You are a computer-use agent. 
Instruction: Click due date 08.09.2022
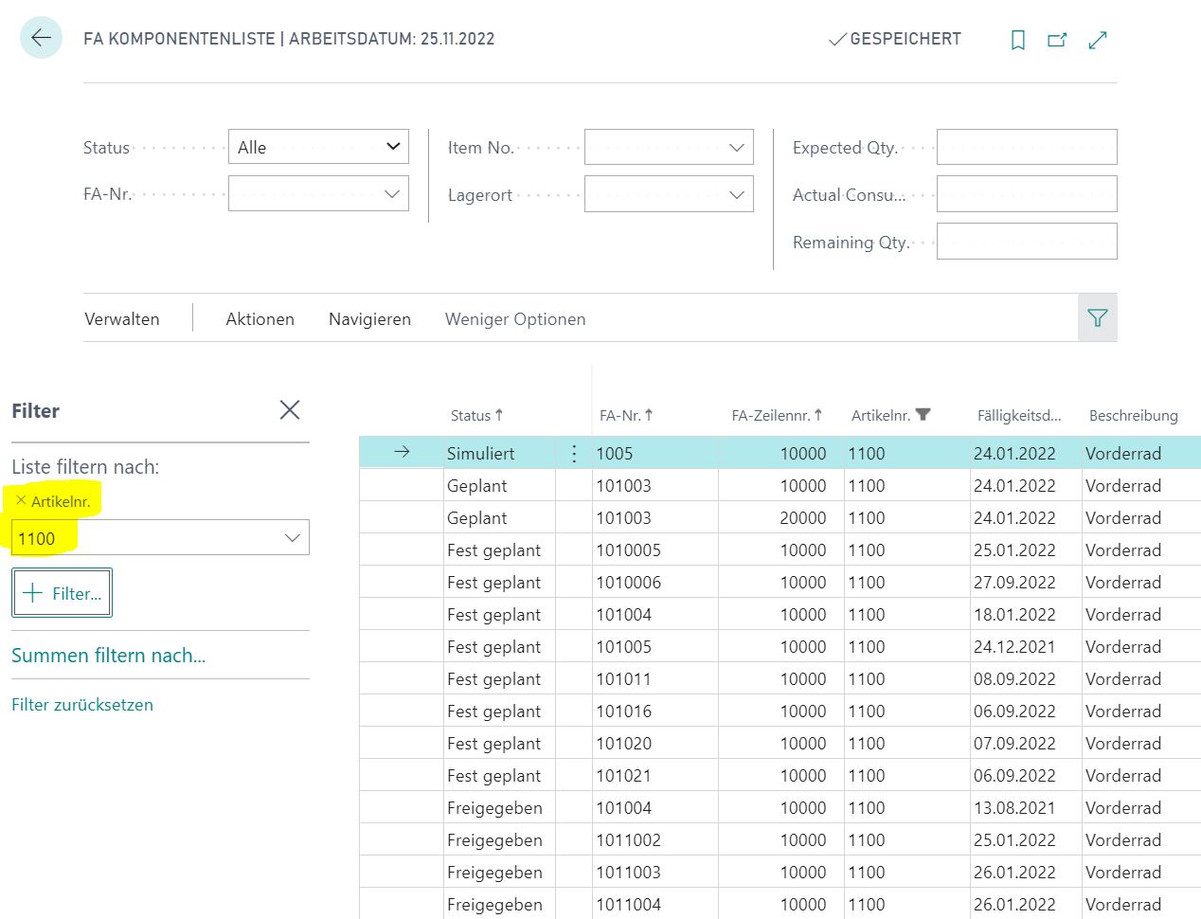pos(1026,678)
